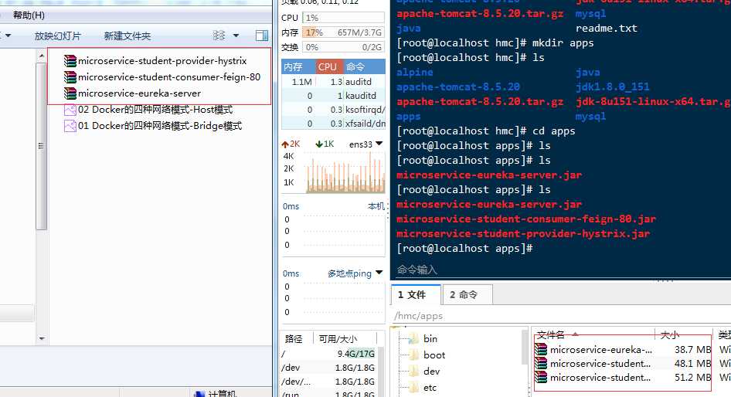The image size is (731, 397).
Task: Click the /hmc/apps path field
Action: pos(559,315)
